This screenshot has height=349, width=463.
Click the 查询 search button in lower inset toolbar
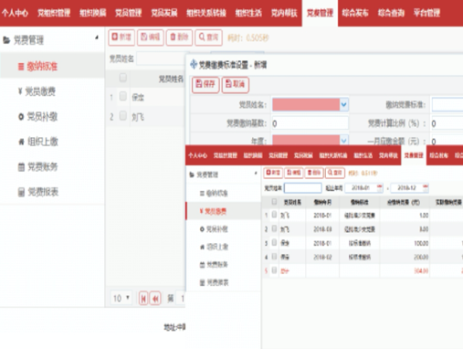(335, 173)
